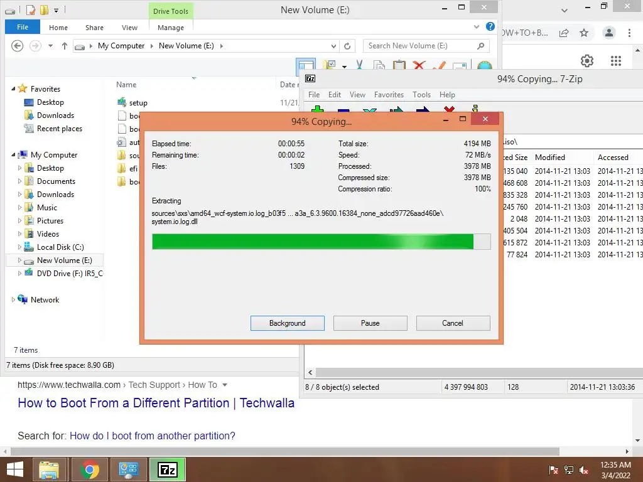The image size is (643, 482).
Task: Open Explorer File ribbon tab
Action: pyautogui.click(x=23, y=27)
